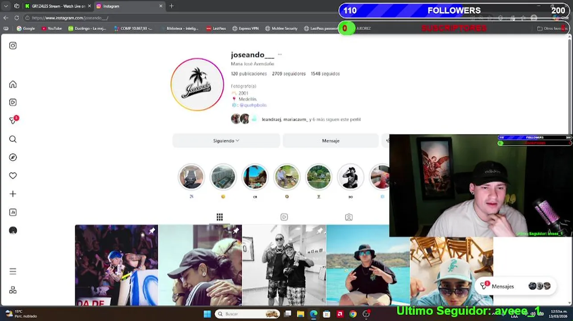
Task: Open the More hamburger menu in sidebar
Action: pos(13,271)
